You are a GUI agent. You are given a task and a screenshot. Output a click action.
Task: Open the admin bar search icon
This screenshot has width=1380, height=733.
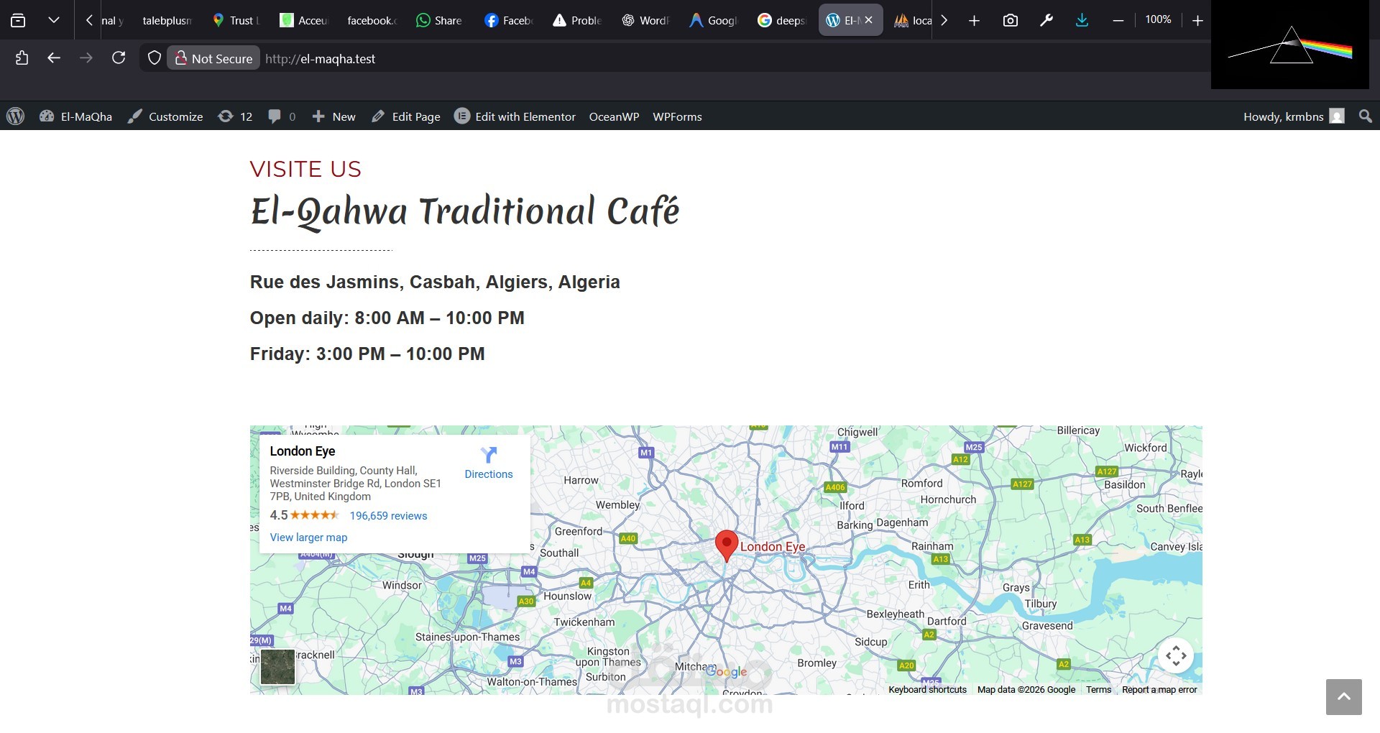pos(1366,116)
